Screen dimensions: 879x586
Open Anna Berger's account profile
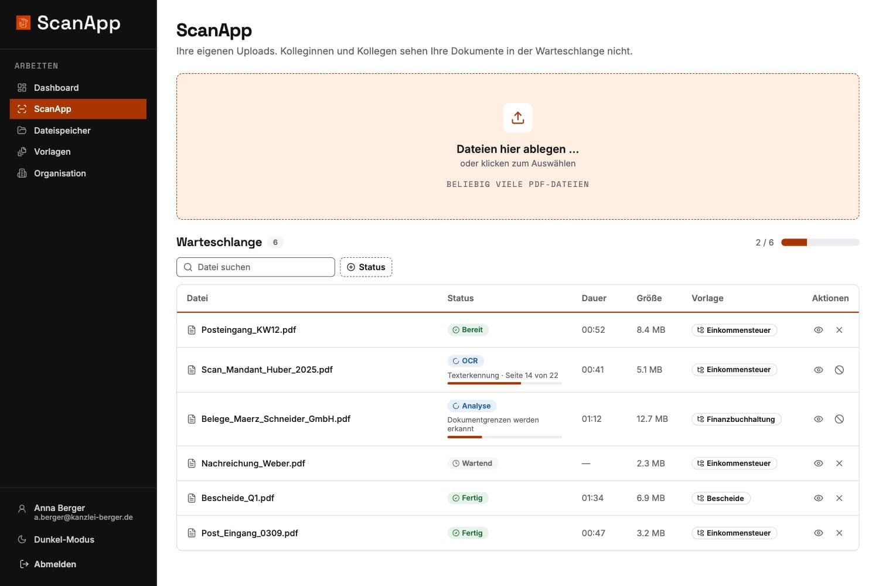point(78,512)
